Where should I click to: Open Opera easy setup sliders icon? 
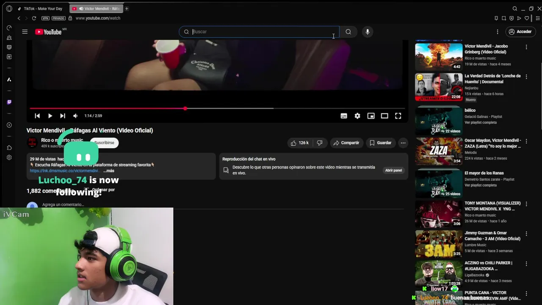(538, 18)
